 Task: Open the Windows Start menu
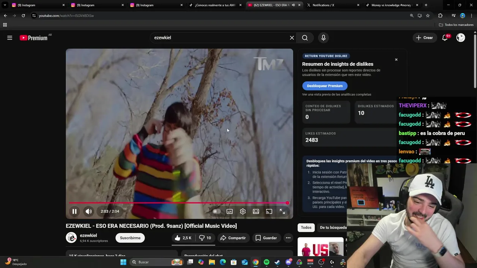[123, 262]
